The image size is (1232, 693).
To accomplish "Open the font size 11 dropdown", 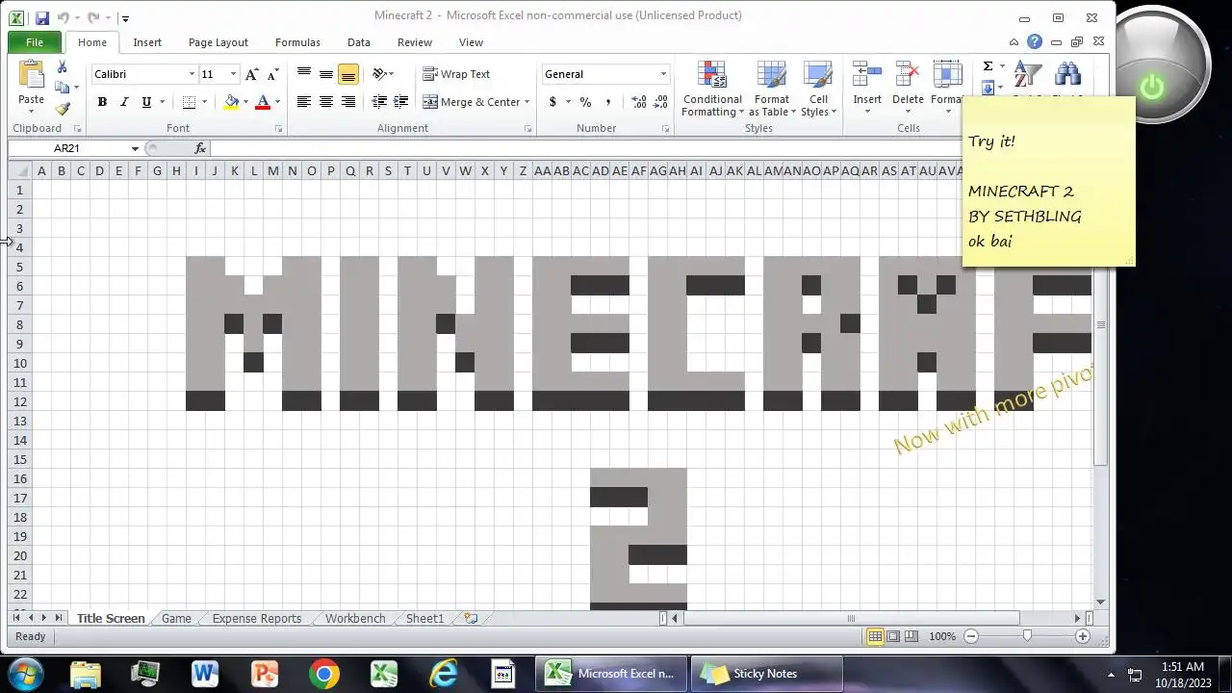I will point(233,74).
